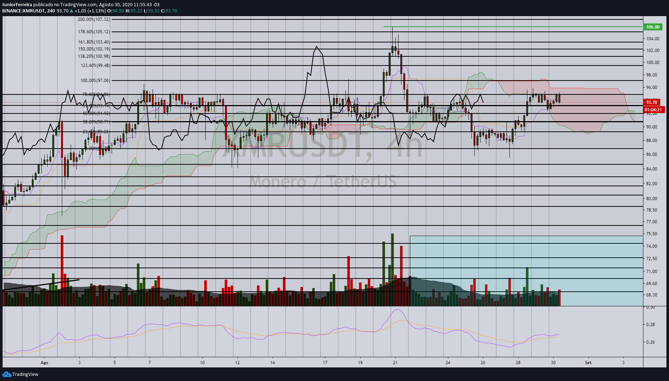Click 72.50 on the price axis
This screenshot has width=669, height=381.
(x=651, y=258)
